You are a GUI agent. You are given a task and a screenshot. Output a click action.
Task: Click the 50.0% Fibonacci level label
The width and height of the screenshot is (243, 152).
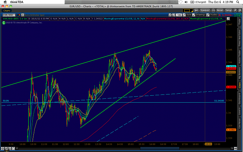pyautogui.click(x=6, y=101)
